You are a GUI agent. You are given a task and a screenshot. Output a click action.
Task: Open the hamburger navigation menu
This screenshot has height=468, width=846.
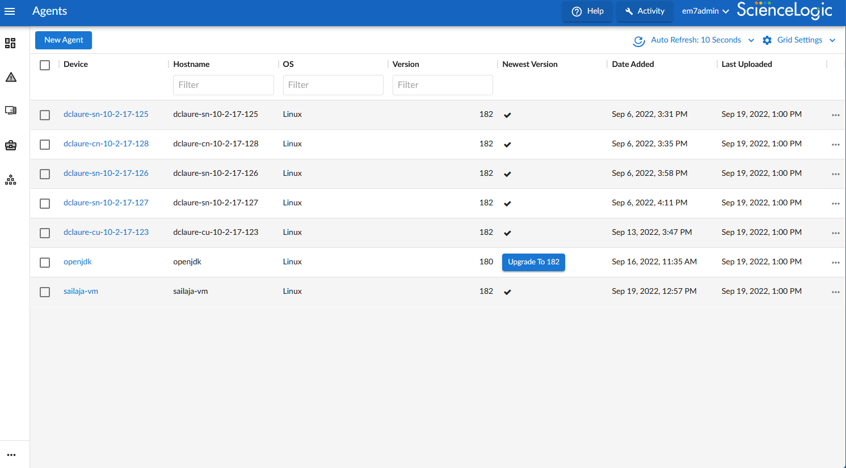click(10, 11)
